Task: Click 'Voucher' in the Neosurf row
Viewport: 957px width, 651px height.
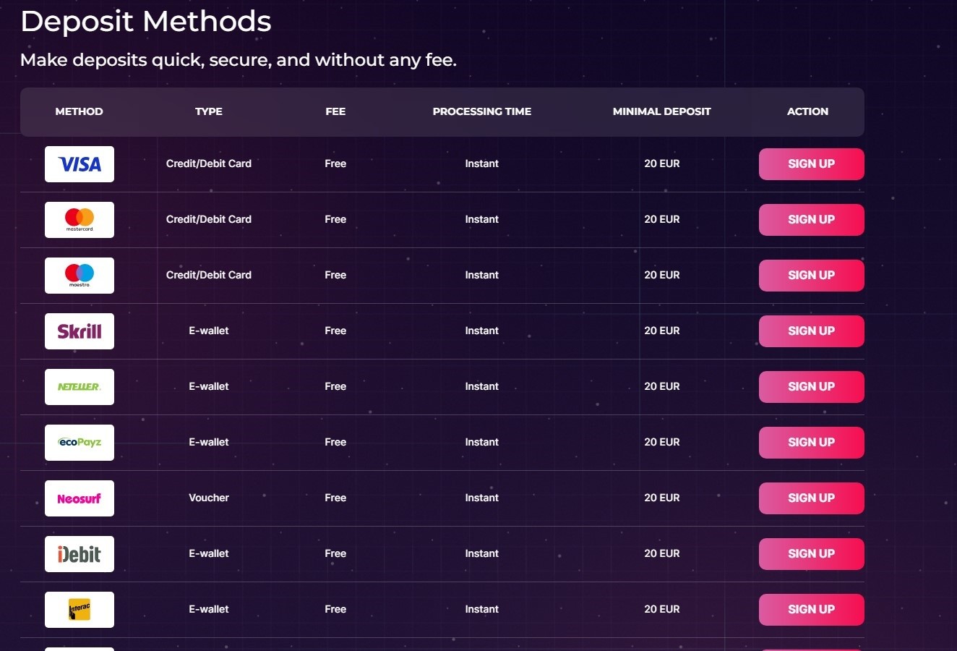Action: pyautogui.click(x=209, y=498)
